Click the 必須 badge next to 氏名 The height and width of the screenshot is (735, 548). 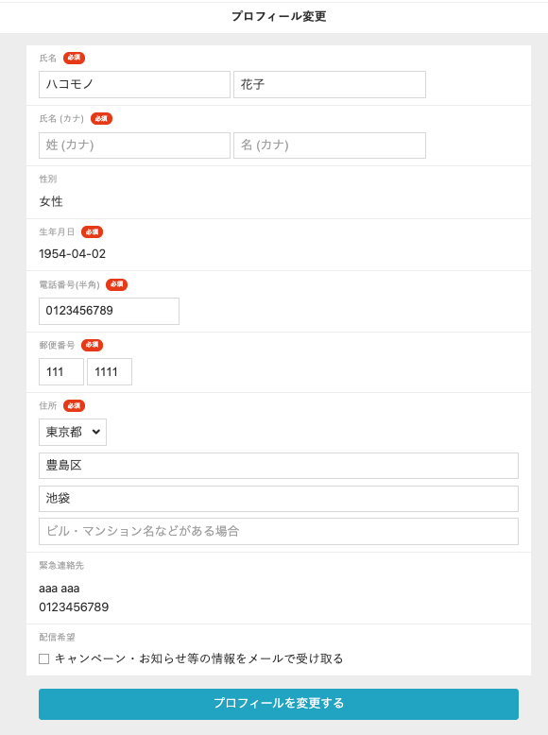74,59
